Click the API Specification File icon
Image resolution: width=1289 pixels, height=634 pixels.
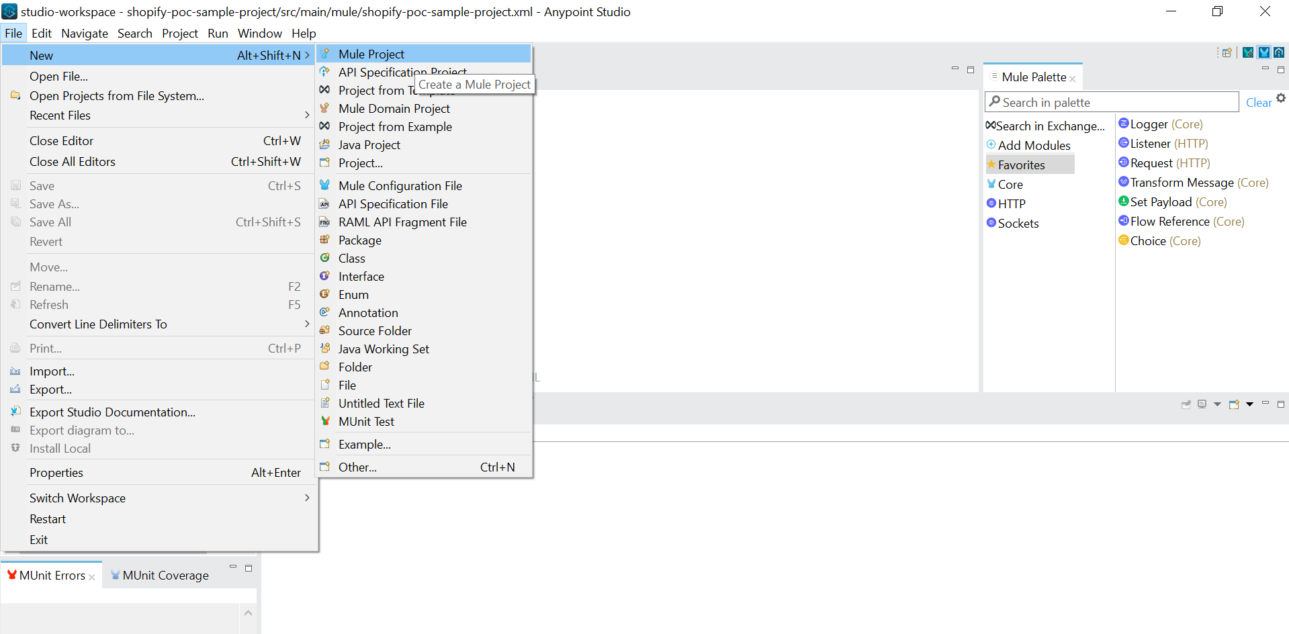[x=325, y=203]
